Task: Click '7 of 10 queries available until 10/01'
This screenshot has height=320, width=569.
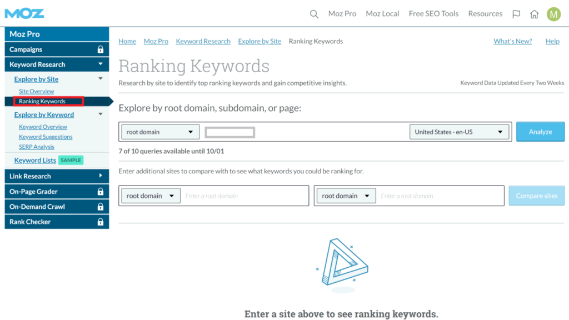Action: 171,151
